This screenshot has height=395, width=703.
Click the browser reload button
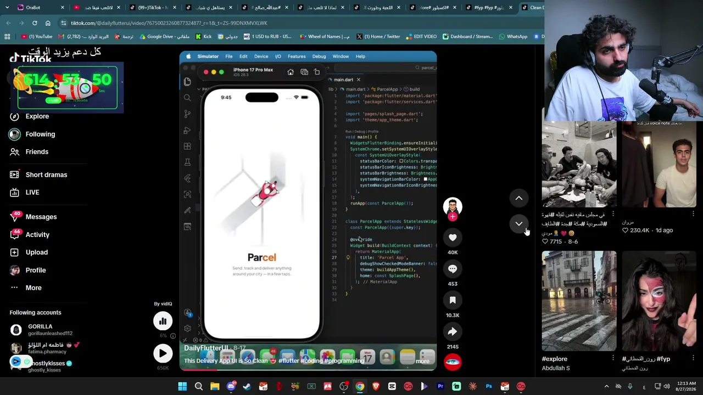tap(35, 23)
